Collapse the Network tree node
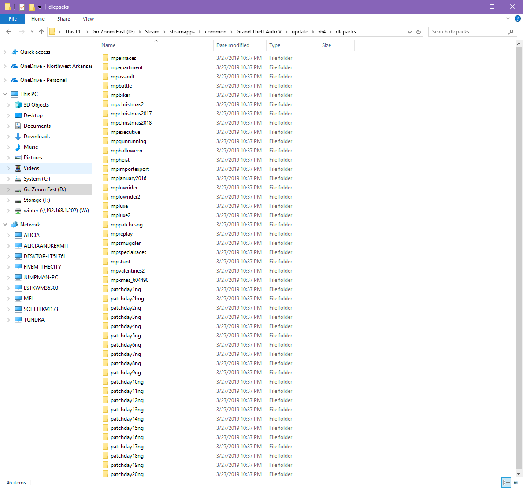Image resolution: width=523 pixels, height=488 pixels. pyautogui.click(x=5, y=225)
